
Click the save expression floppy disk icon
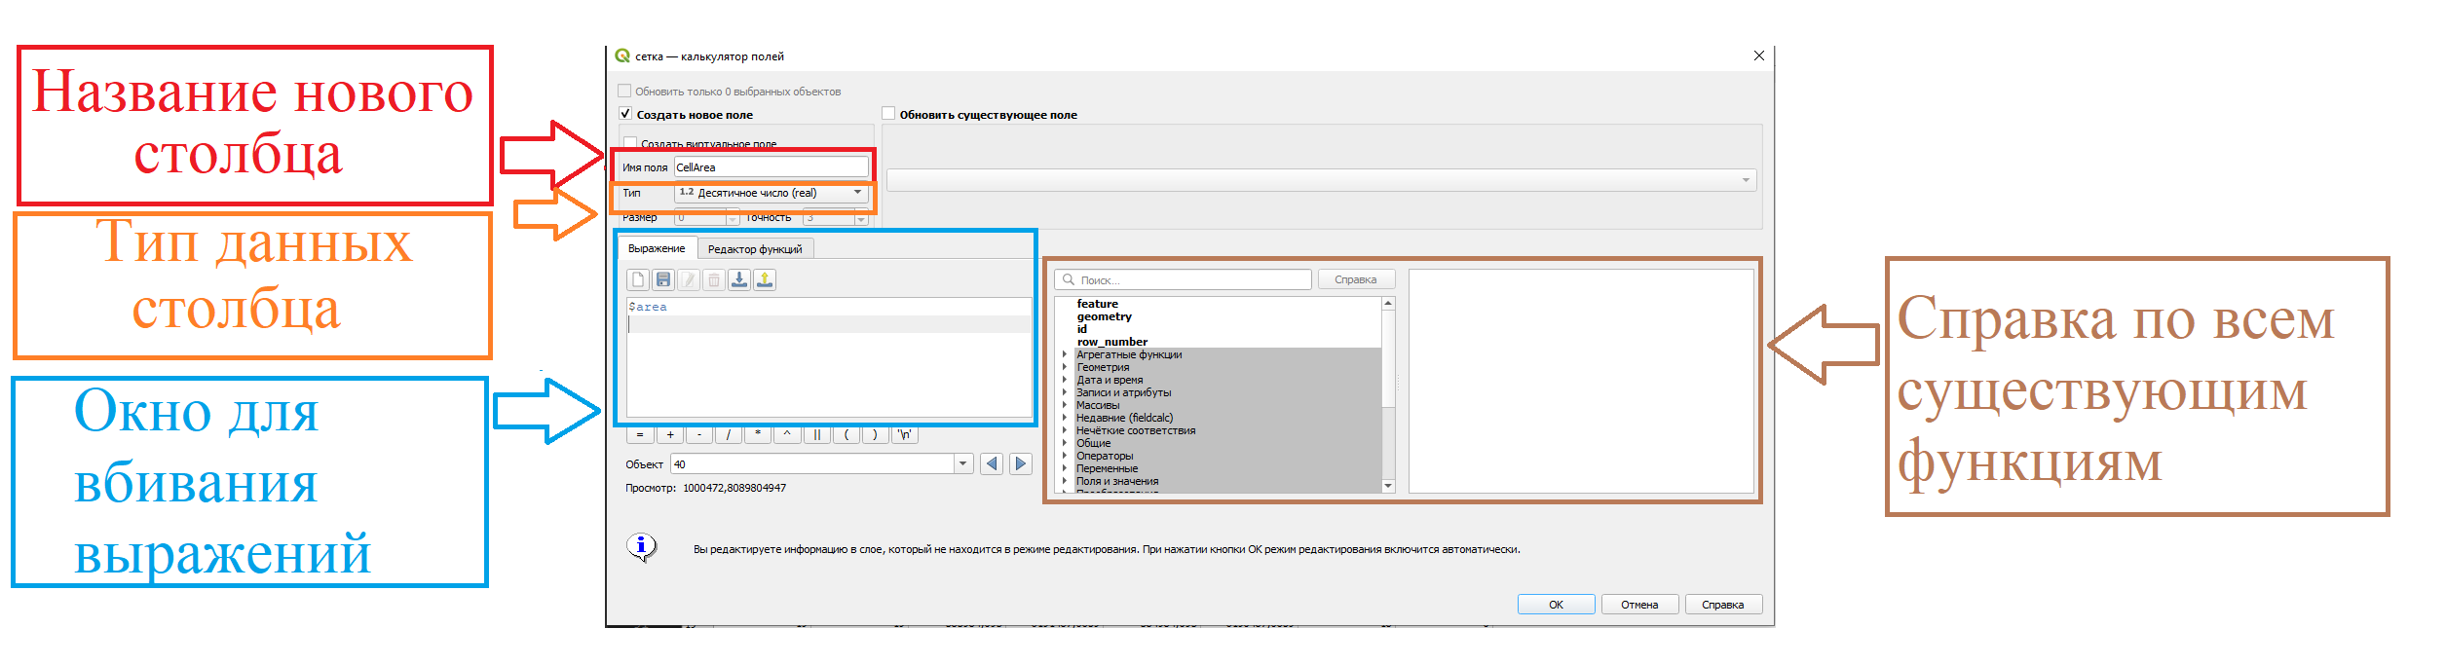(x=663, y=280)
